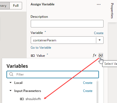Open the Properties side tab
This screenshot has height=103, width=117.
pyautogui.click(x=112, y=11)
